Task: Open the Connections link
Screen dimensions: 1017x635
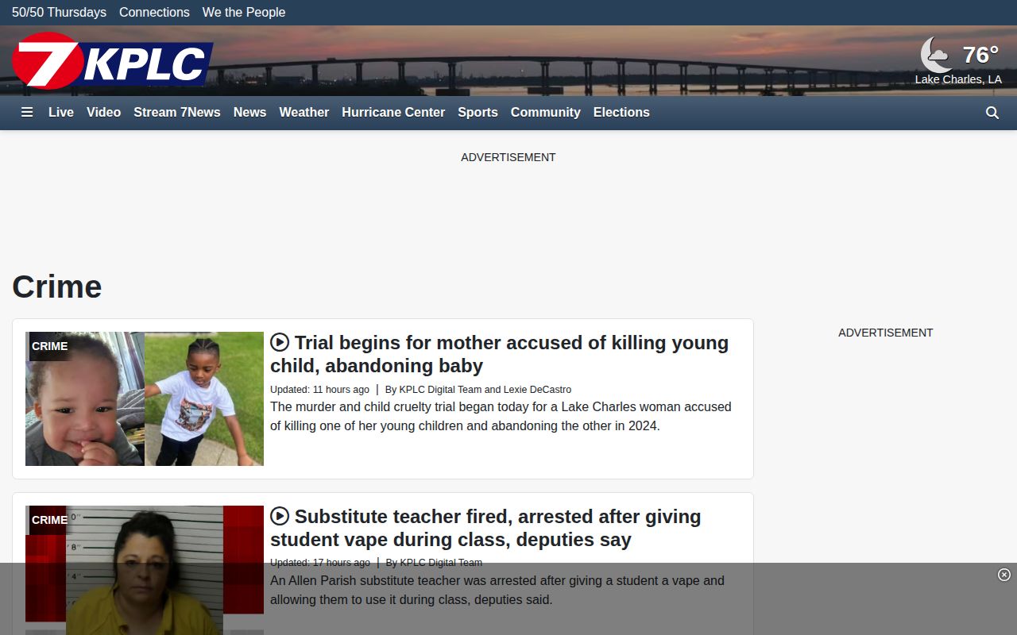Action: [154, 12]
